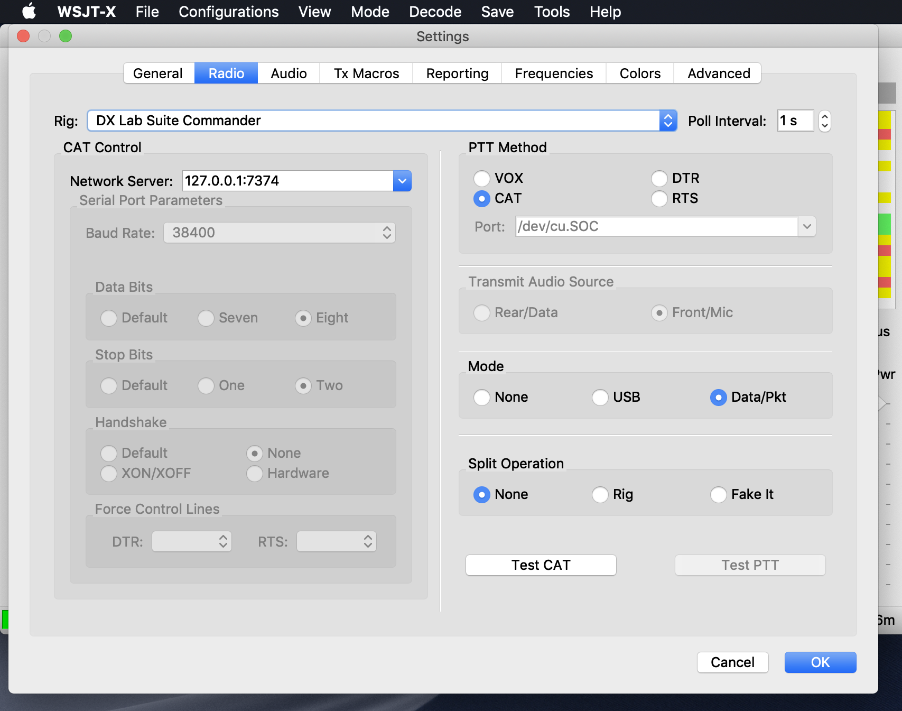Expand the Network Server dropdown arrow
This screenshot has width=902, height=711.
(402, 181)
